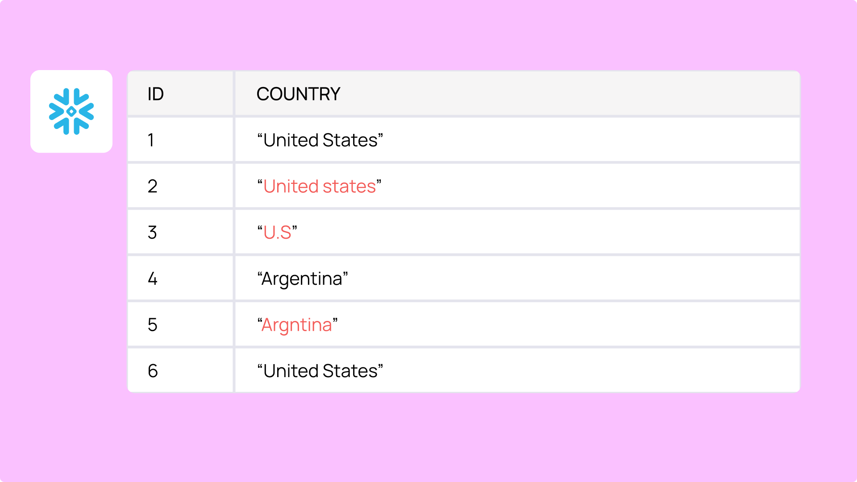857x482 pixels.
Task: Click the ID cell with value 3
Action: coord(152,233)
